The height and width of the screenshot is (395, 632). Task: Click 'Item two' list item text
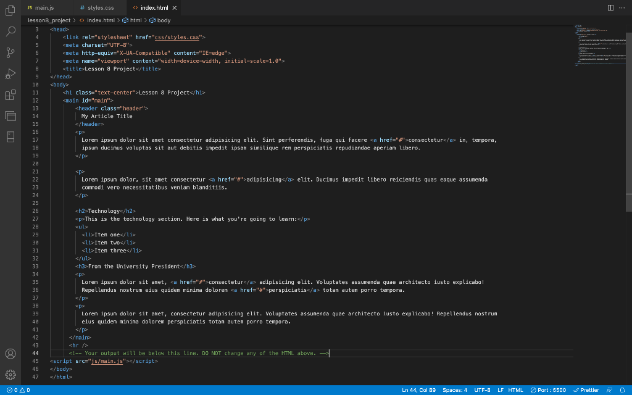pyautogui.click(x=107, y=243)
